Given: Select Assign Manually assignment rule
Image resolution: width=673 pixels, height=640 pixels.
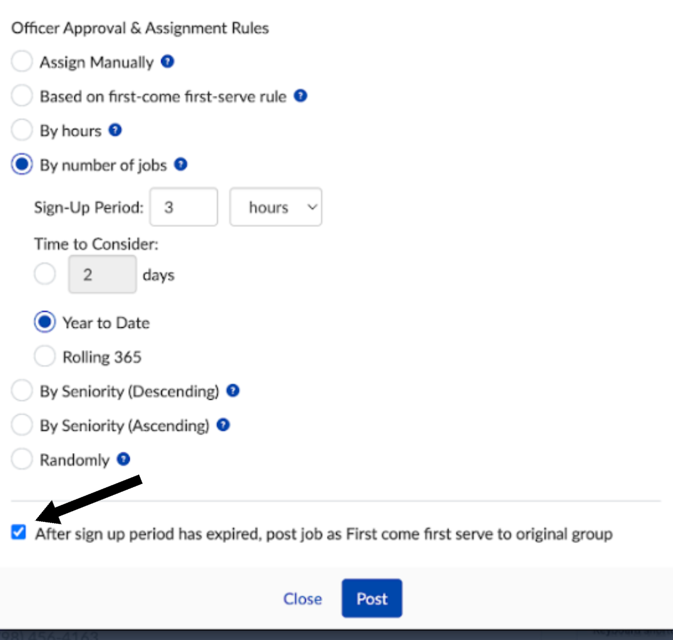Looking at the screenshot, I should click(22, 62).
